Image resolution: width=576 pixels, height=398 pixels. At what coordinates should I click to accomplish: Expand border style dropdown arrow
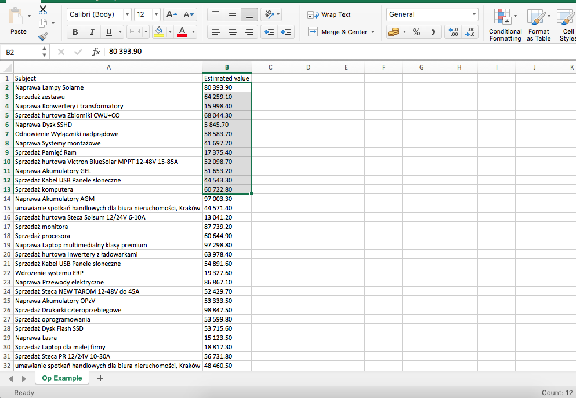point(146,32)
